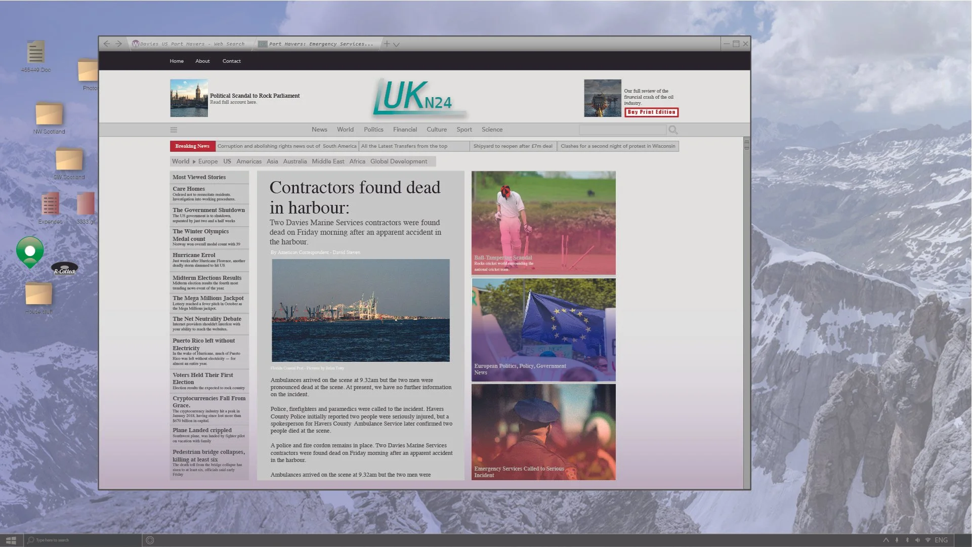Image resolution: width=972 pixels, height=547 pixels.
Task: Open Political Scandal to Rock Parliament link
Action: point(255,96)
